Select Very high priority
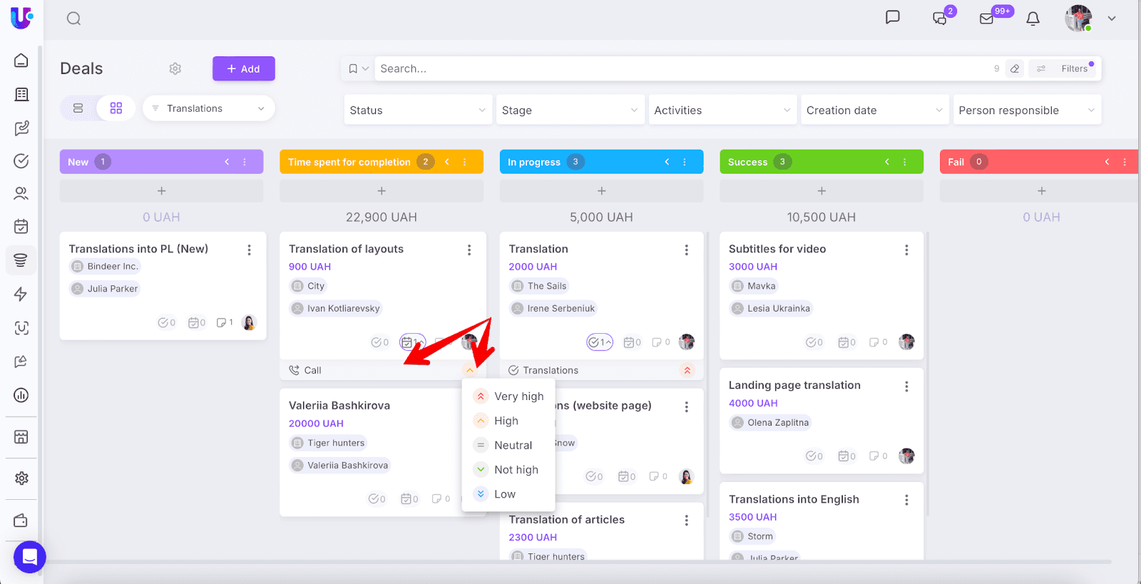This screenshot has height=584, width=1141. pos(509,396)
